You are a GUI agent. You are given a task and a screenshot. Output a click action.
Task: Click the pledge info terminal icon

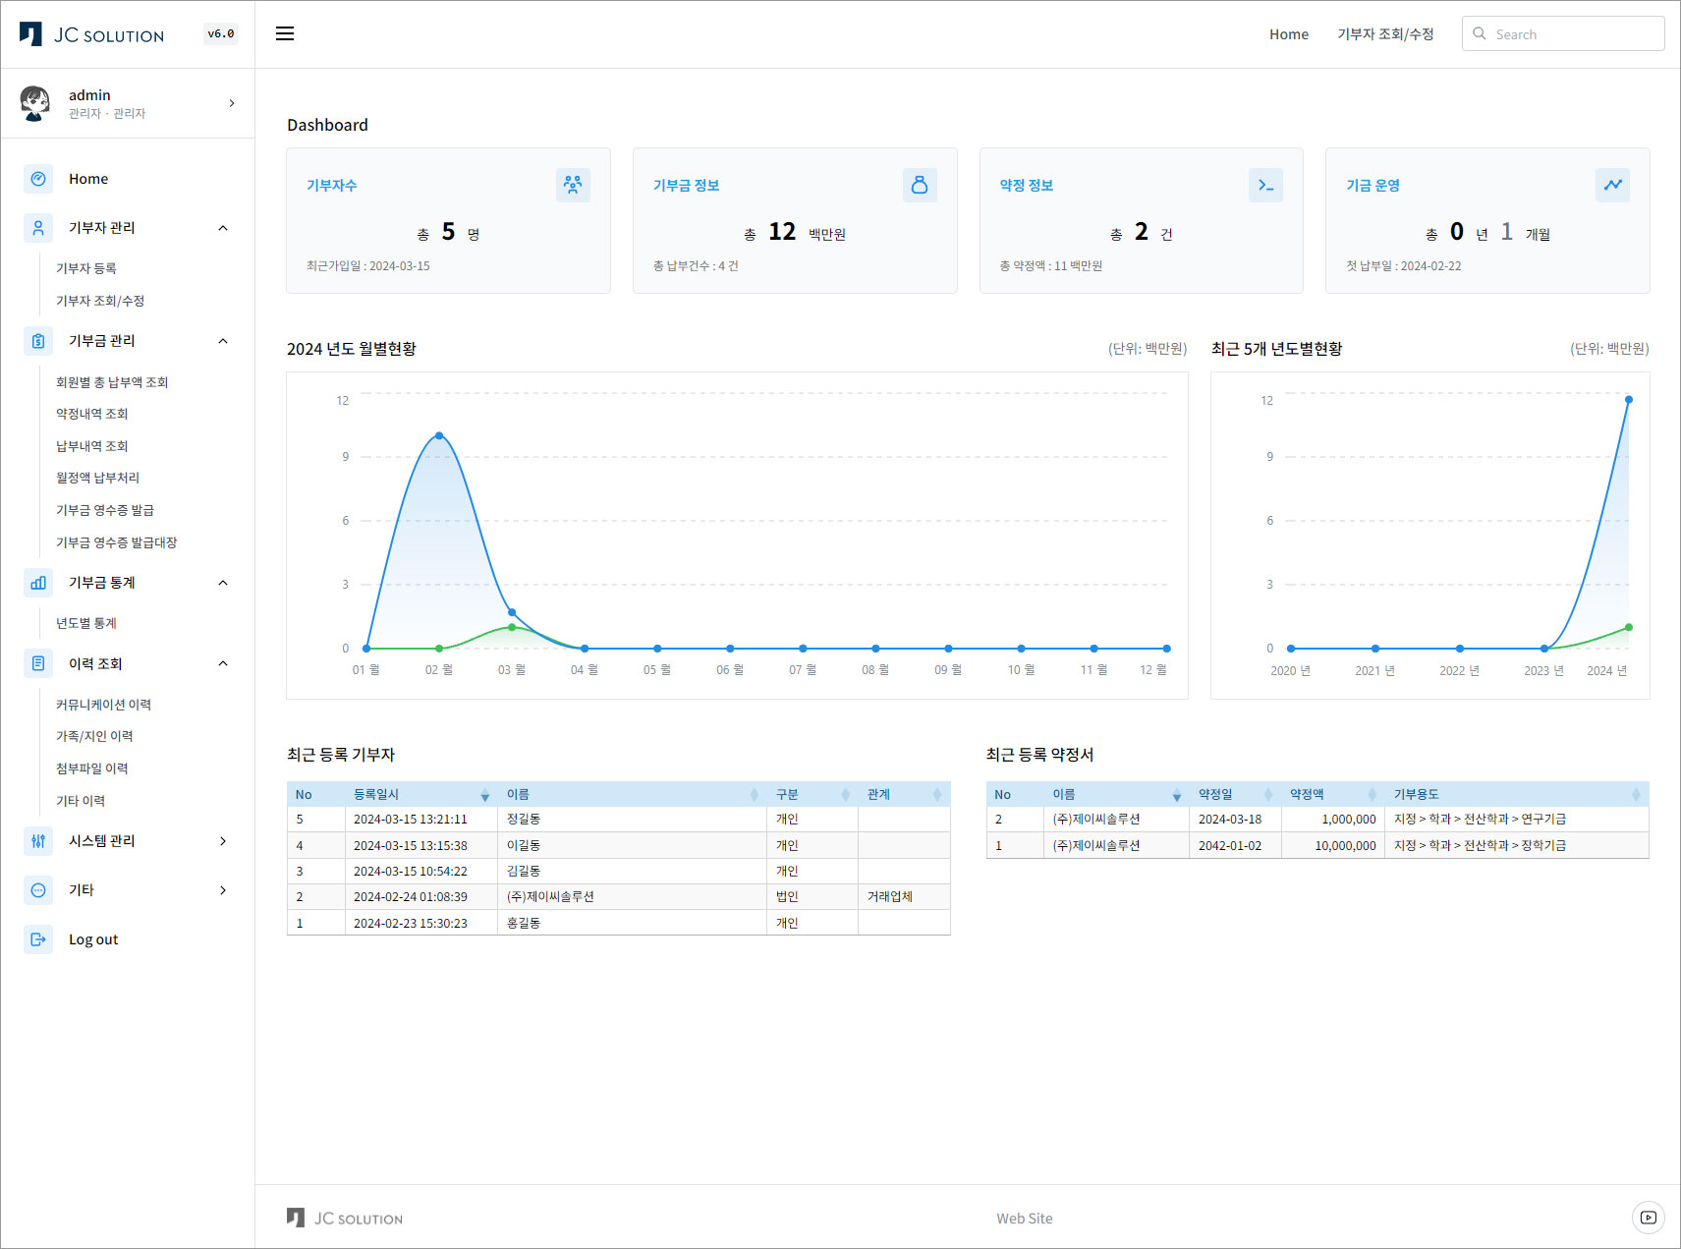point(1265,185)
